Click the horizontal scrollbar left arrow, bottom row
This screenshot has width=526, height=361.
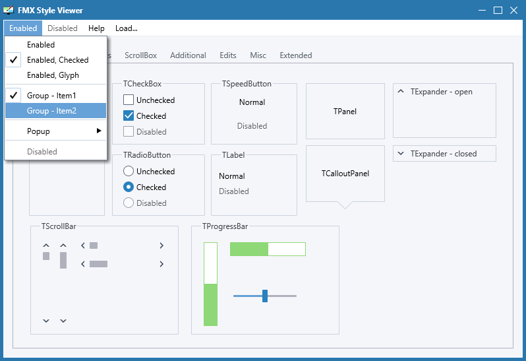click(82, 264)
